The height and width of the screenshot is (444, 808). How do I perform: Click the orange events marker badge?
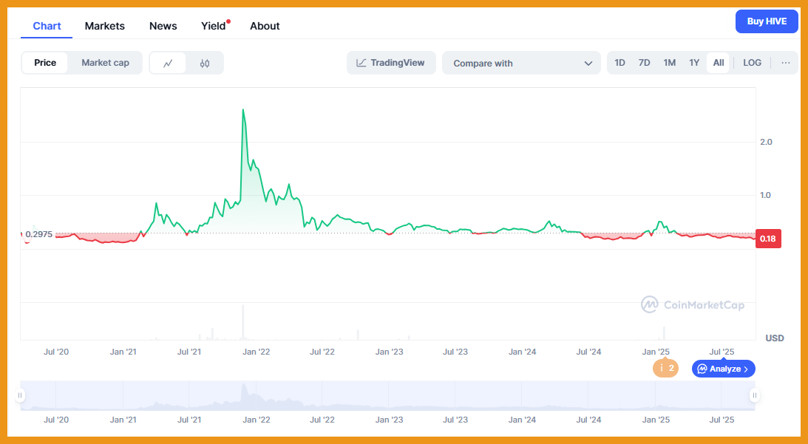665,368
